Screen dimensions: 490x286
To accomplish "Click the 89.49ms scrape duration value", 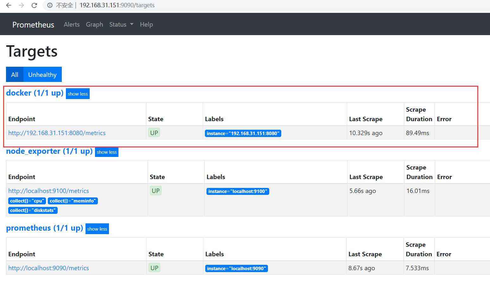I will tap(417, 133).
